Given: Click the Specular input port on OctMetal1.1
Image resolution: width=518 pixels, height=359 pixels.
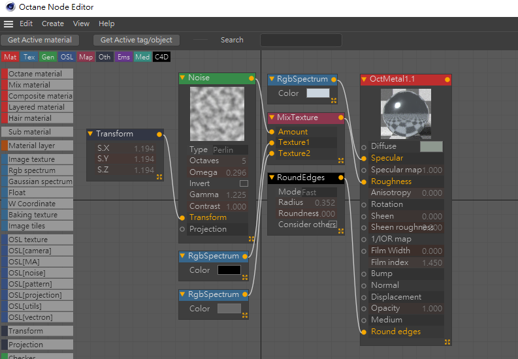Looking at the screenshot, I should pos(364,159).
